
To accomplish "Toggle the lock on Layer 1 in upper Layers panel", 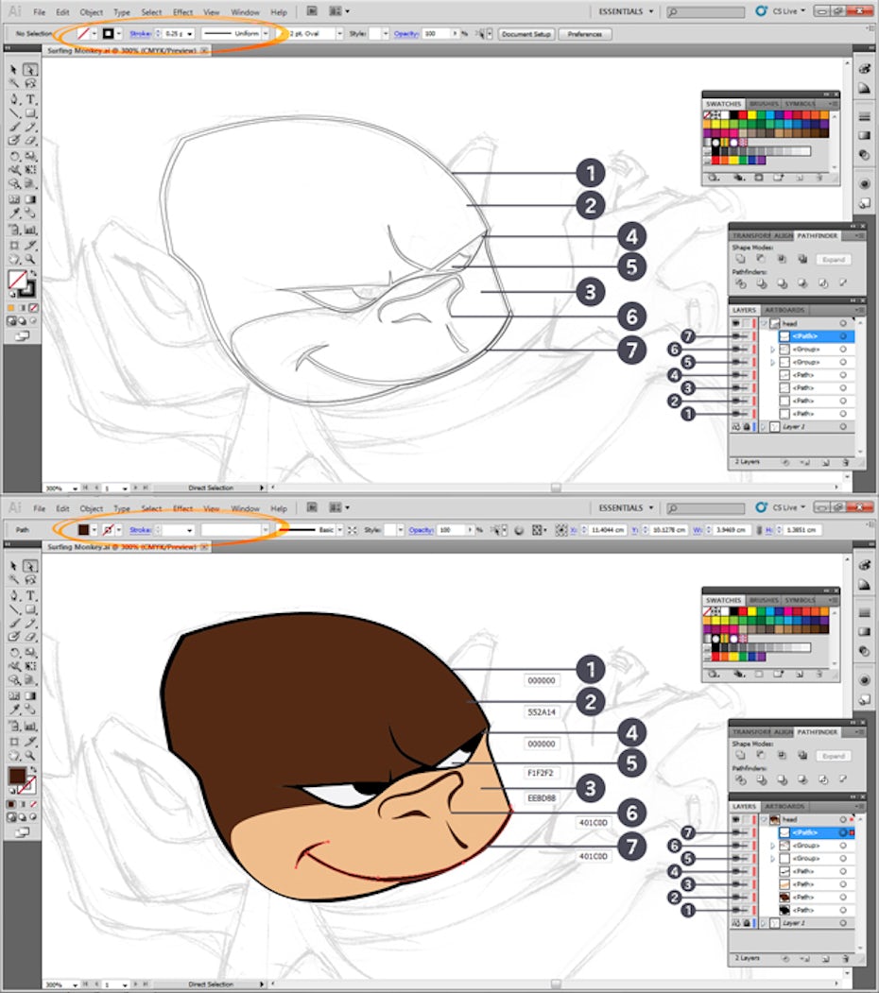I will coord(747,427).
